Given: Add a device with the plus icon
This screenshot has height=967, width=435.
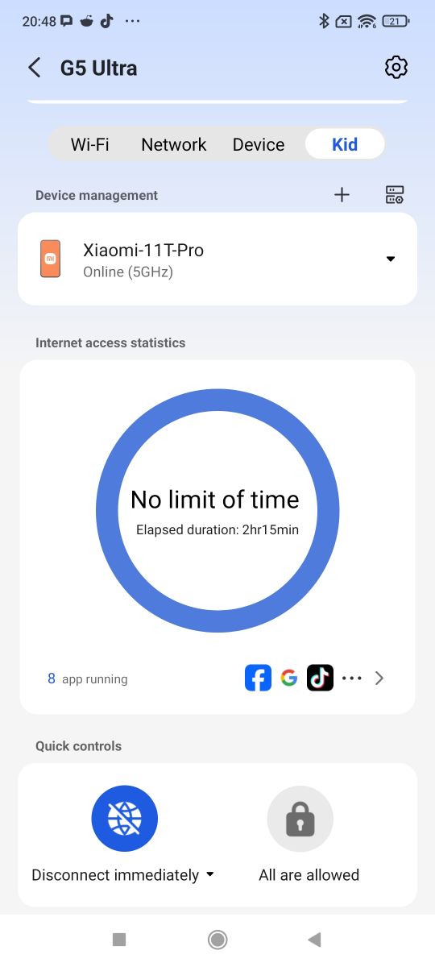Looking at the screenshot, I should point(342,195).
